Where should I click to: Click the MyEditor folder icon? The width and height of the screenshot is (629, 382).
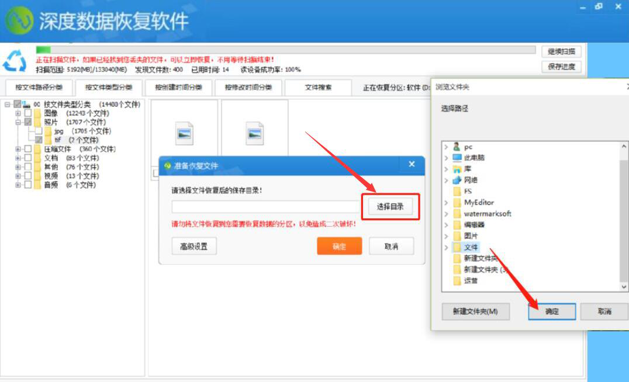tap(457, 203)
